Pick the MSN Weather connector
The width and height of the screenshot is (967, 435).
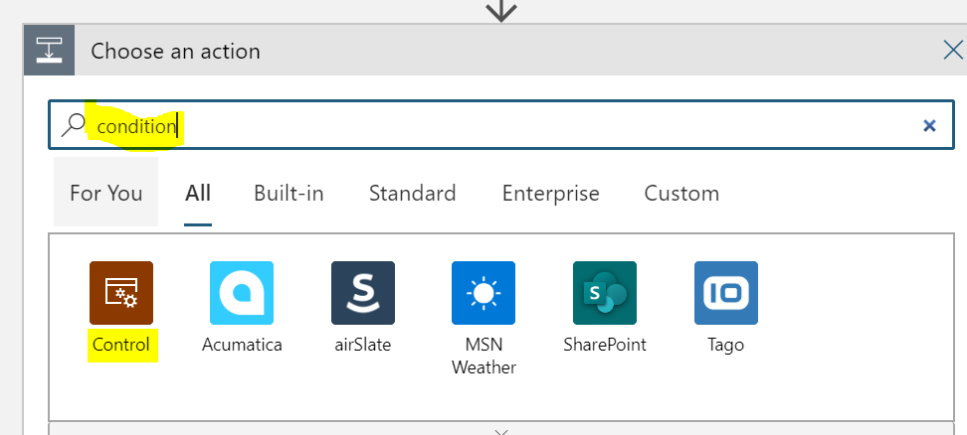pos(483,293)
